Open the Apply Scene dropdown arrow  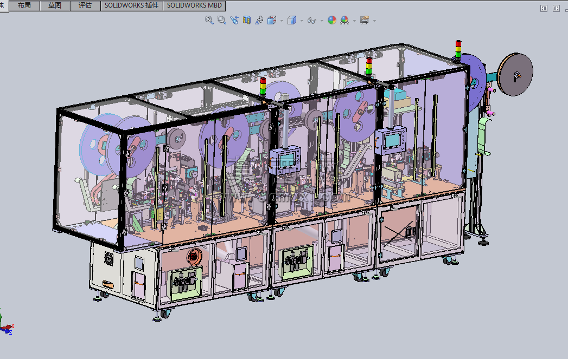click(x=354, y=21)
